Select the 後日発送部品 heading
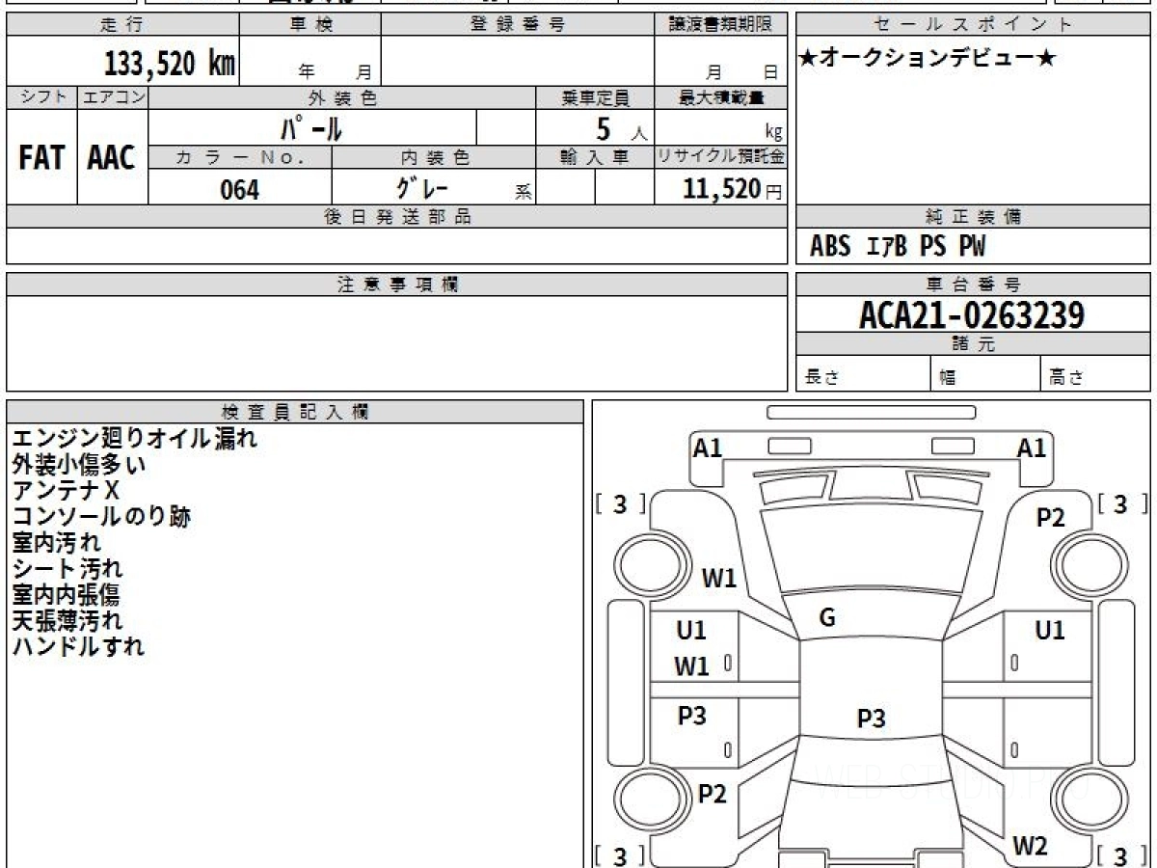 [396, 217]
